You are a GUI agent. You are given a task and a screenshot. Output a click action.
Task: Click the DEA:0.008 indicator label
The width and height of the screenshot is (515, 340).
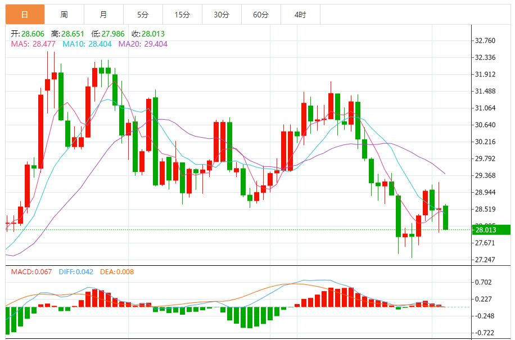(117, 272)
